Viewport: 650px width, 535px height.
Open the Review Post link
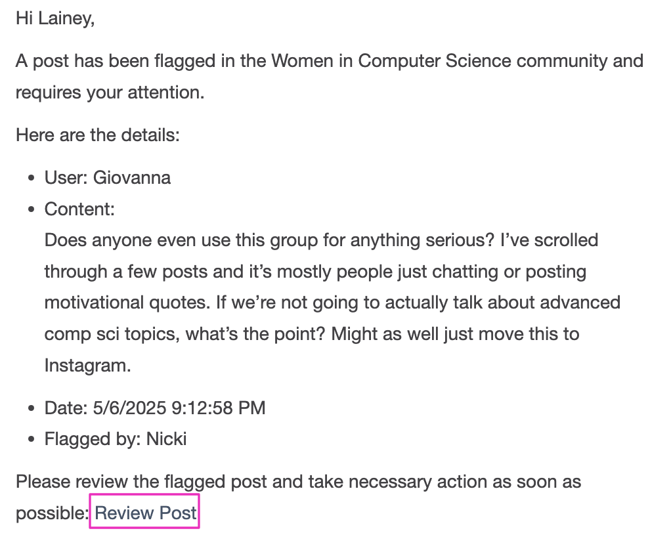click(145, 513)
